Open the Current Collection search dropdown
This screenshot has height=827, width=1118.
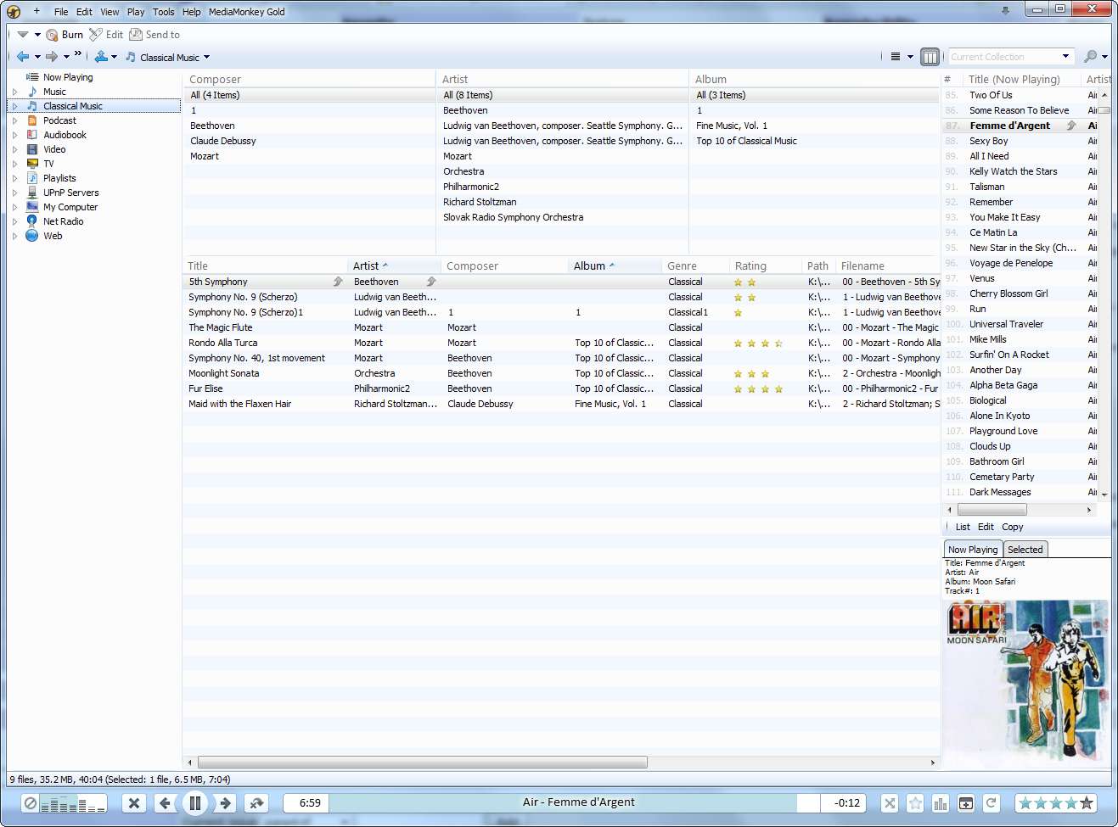tap(1065, 57)
